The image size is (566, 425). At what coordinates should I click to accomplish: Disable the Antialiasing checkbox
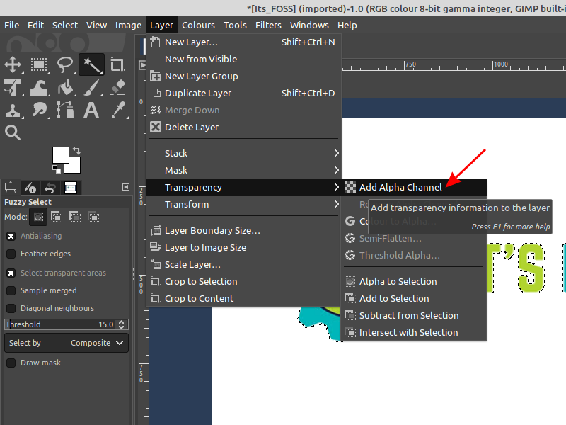click(11, 236)
